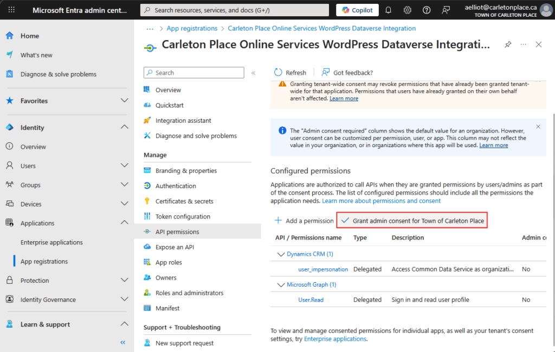The height and width of the screenshot is (352, 555).
Task: Collapse the Dynamics CRM (1) group
Action: 281,254
